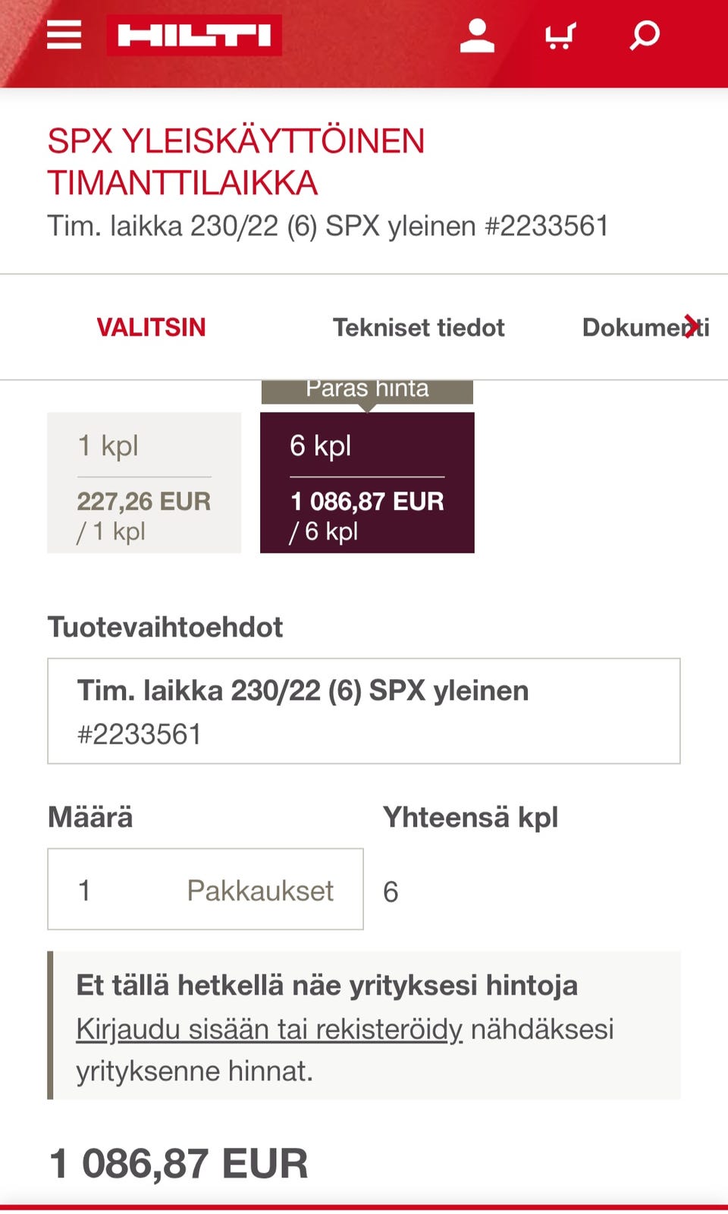Click the Paras hinta badge
The image size is (728, 1214).
tap(367, 390)
